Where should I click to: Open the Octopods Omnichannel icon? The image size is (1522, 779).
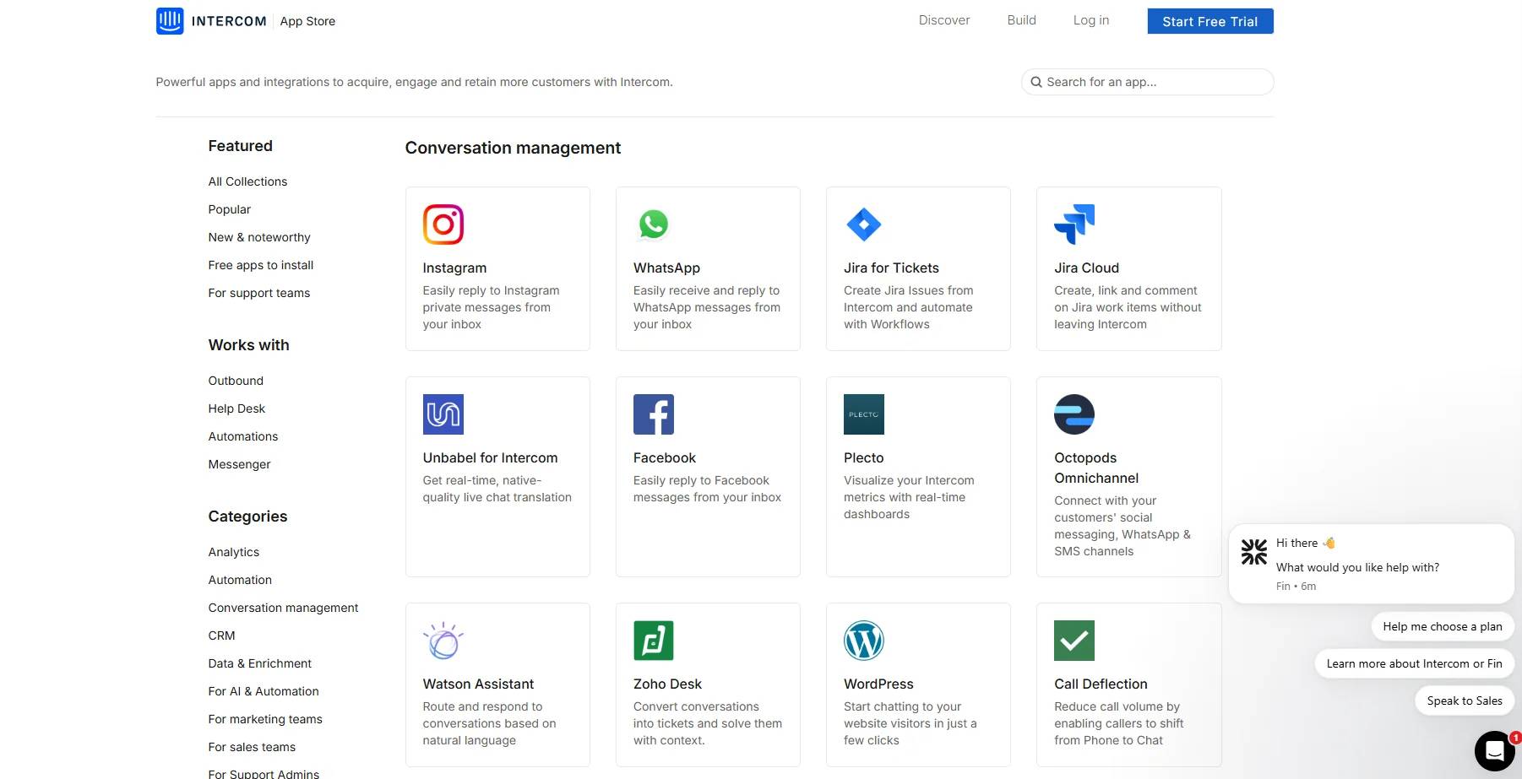[x=1074, y=414]
